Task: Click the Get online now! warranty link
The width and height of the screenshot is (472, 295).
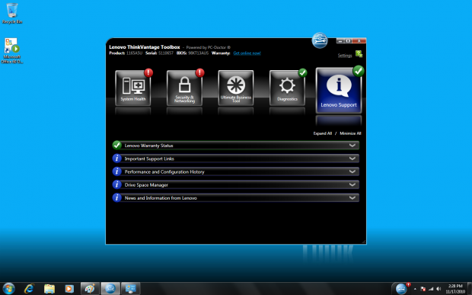Action: 247,53
